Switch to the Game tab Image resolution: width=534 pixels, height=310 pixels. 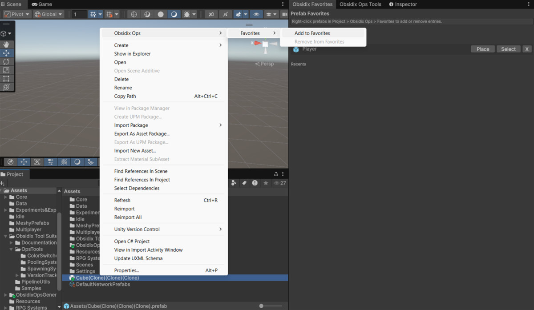tap(42, 4)
